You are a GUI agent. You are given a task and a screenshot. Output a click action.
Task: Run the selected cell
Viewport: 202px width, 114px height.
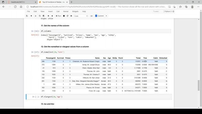click(x=58, y=16)
